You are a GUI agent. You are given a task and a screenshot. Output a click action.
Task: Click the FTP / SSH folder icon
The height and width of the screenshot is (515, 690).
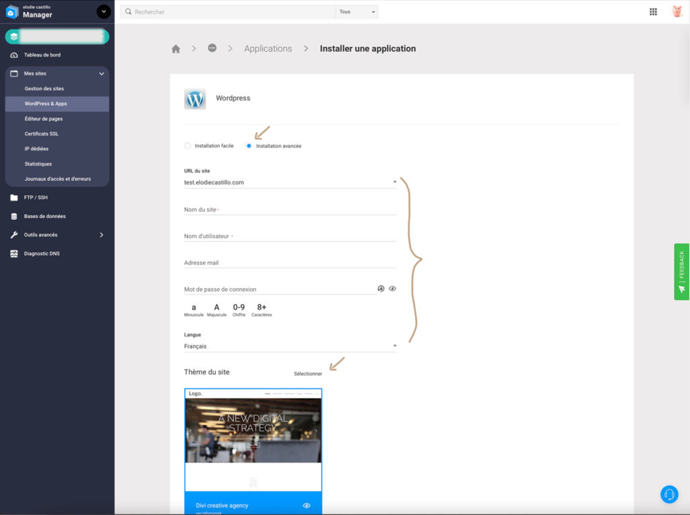pyautogui.click(x=14, y=197)
